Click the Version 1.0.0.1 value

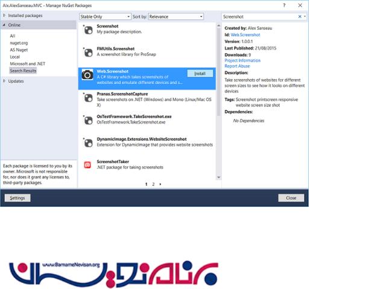tap(247, 42)
